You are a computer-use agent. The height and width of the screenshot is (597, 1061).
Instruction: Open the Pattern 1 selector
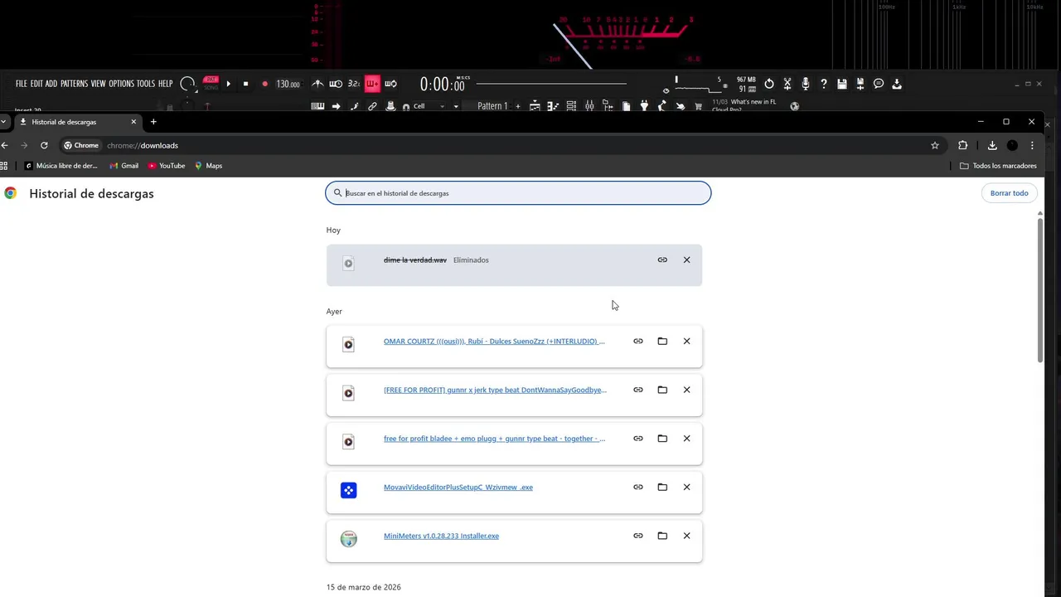point(492,106)
